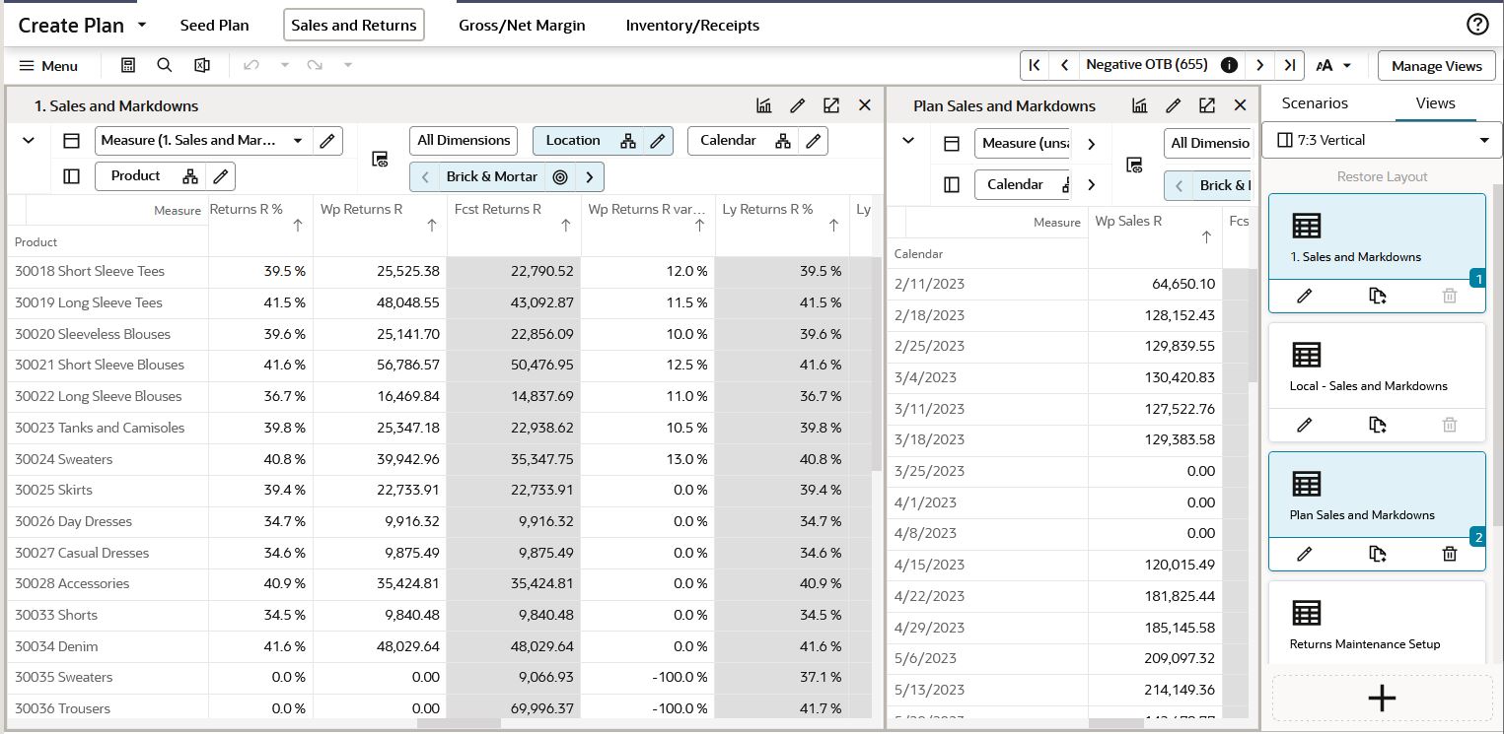Click the Manage Views button
1504x734 pixels.
[x=1436, y=66]
